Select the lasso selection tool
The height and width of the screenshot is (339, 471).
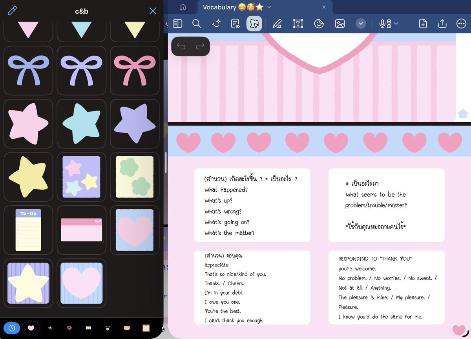pos(254,24)
